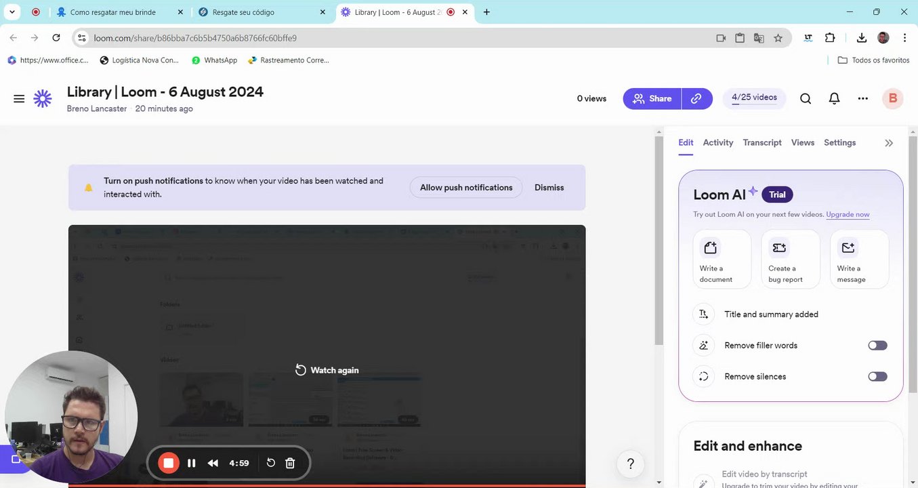Click Watch again on the video
This screenshot has width=918, height=488.
point(327,370)
